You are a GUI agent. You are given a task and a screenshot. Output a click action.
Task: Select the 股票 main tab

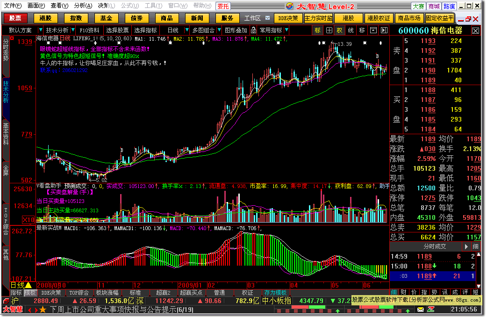click(15, 18)
